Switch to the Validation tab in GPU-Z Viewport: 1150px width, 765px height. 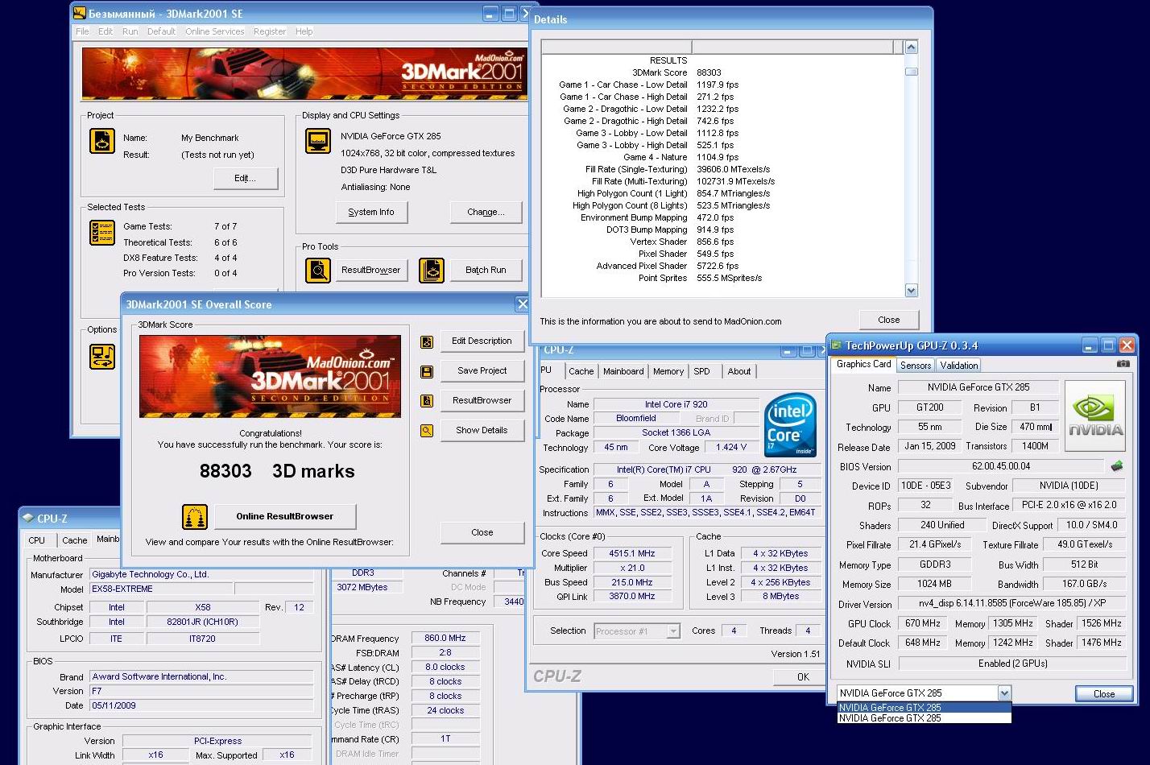959,366
